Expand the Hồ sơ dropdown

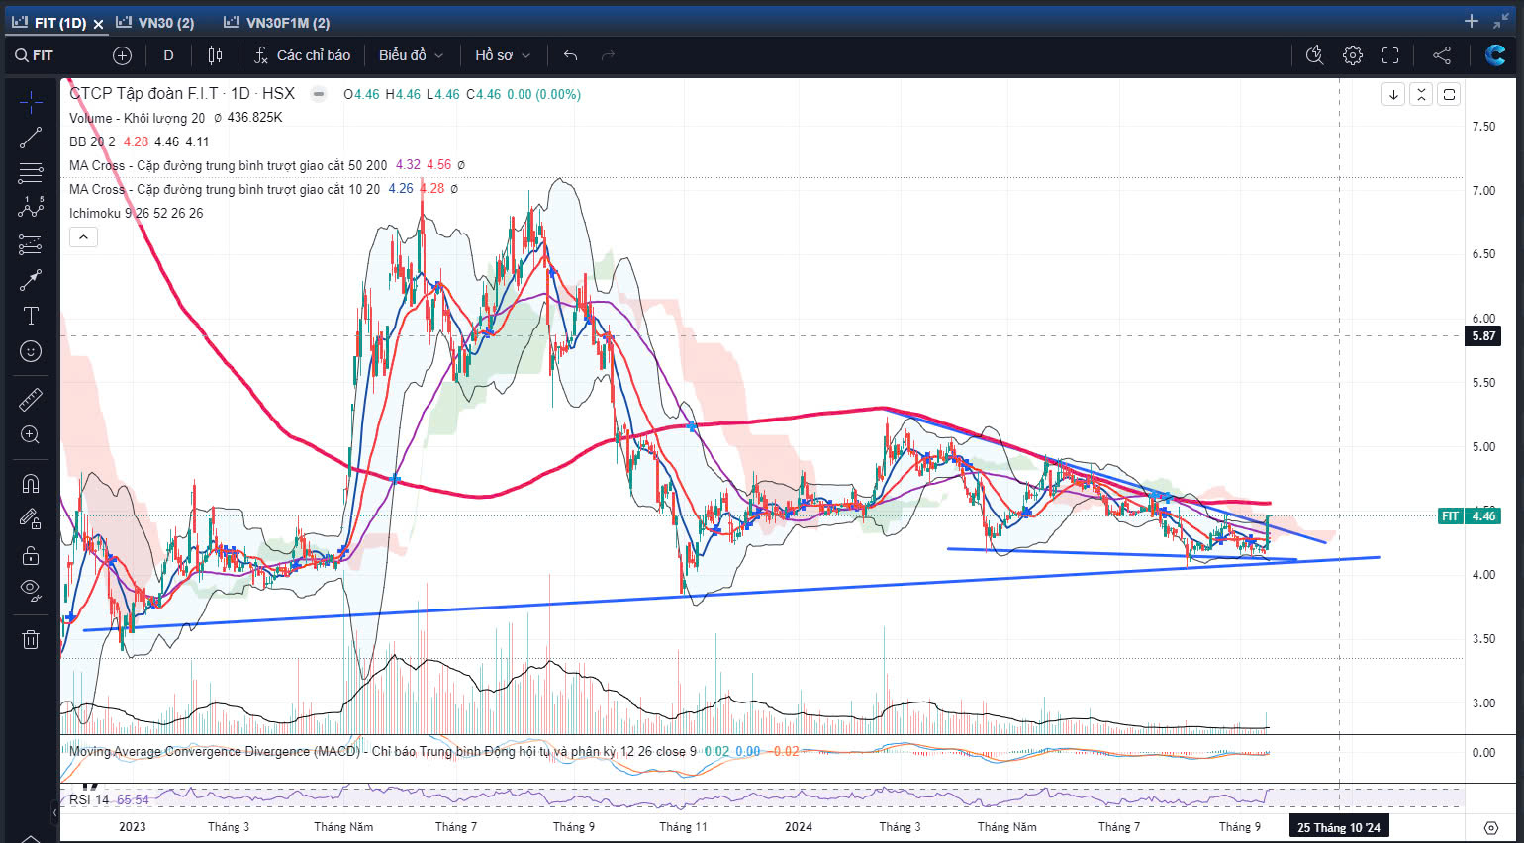503,55
